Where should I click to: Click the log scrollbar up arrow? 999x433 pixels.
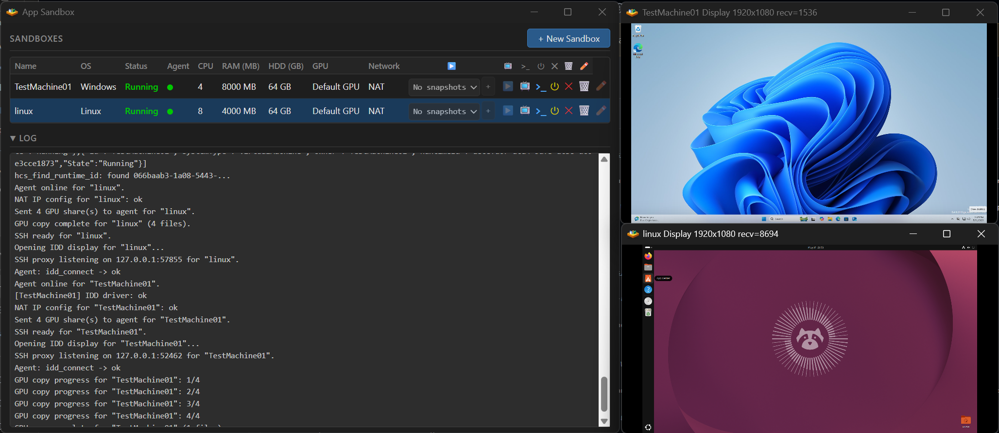[x=604, y=159]
